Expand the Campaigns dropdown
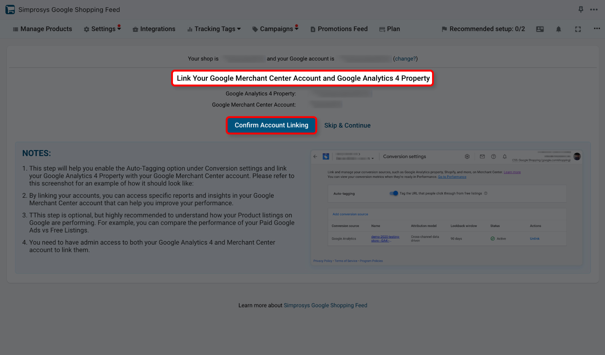Image resolution: width=605 pixels, height=355 pixels. [x=276, y=29]
